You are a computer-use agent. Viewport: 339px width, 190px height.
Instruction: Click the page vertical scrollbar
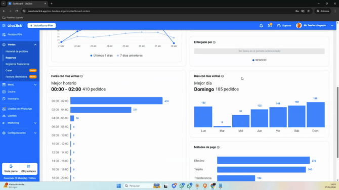337,122
